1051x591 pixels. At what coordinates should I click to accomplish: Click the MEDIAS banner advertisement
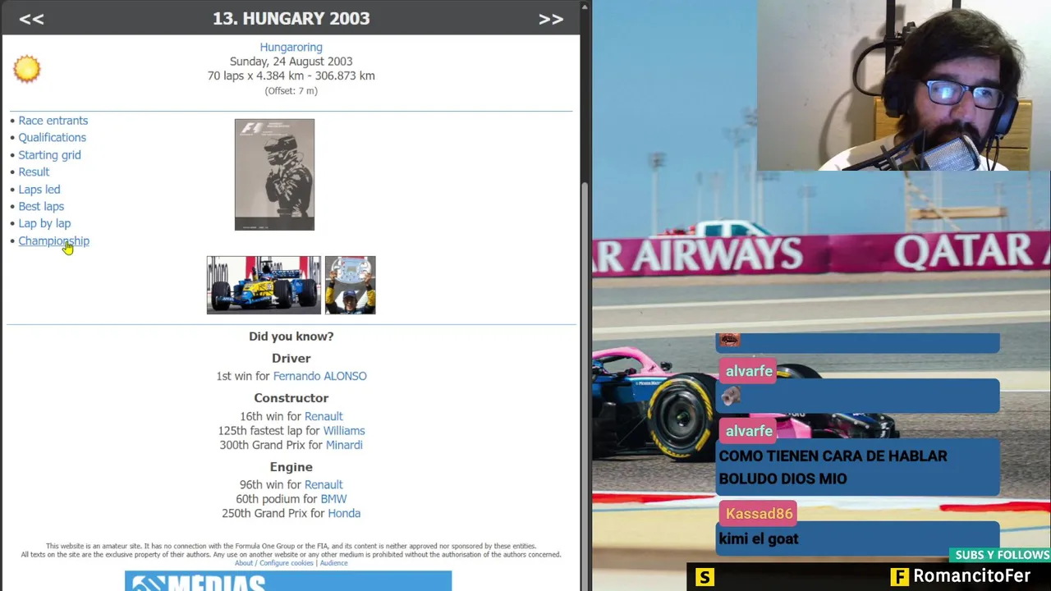pos(288,581)
